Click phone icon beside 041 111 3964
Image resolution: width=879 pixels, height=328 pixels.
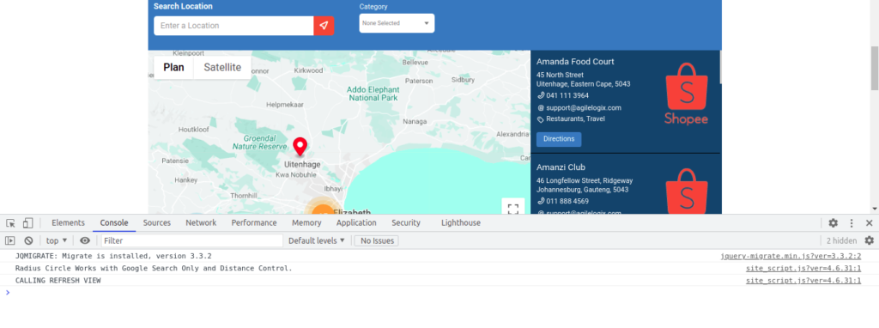tap(541, 95)
